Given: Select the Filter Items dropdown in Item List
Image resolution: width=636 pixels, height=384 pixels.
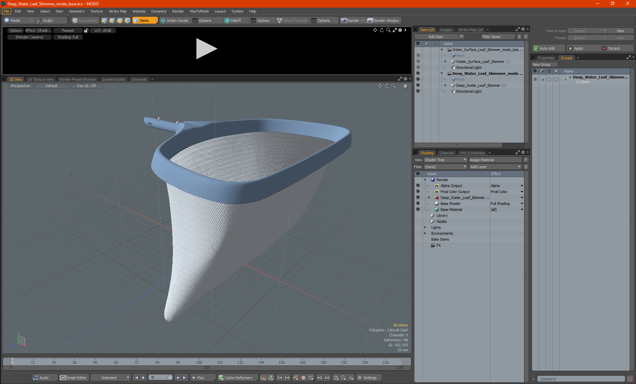Looking at the screenshot, I should [493, 37].
